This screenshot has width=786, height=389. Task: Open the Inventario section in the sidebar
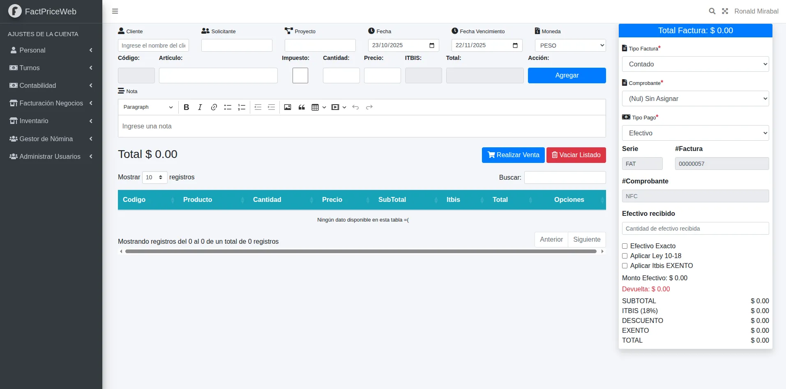[51, 121]
